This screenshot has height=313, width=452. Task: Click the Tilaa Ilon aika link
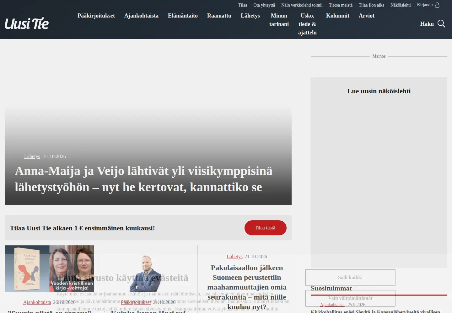[x=371, y=5]
